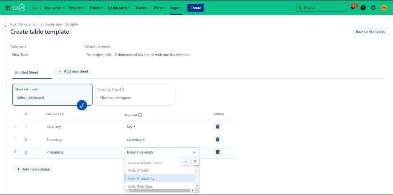Click the dropdown's horizontal scrollbar
The image size is (393, 195).
pos(159,191)
